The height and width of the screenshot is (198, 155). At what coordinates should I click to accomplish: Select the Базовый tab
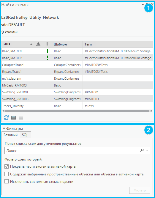[x=11, y=135]
